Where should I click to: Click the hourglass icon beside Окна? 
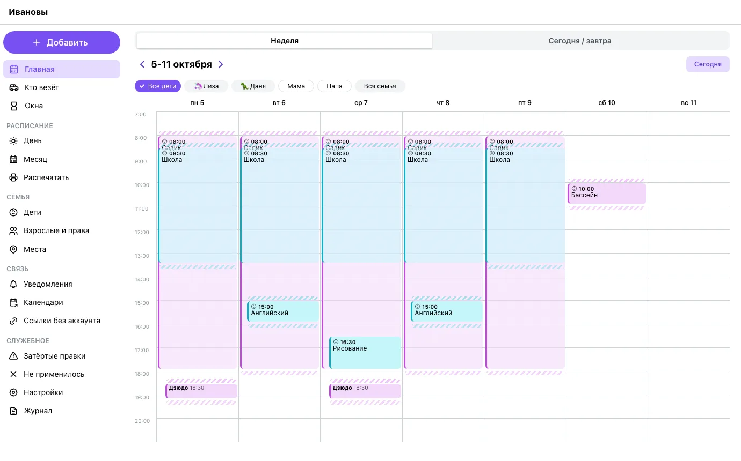pos(14,106)
